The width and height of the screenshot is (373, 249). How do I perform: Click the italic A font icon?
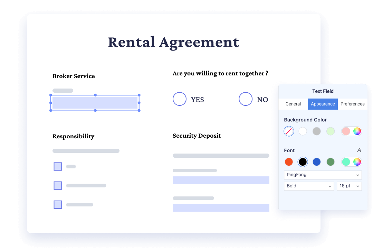point(359,150)
